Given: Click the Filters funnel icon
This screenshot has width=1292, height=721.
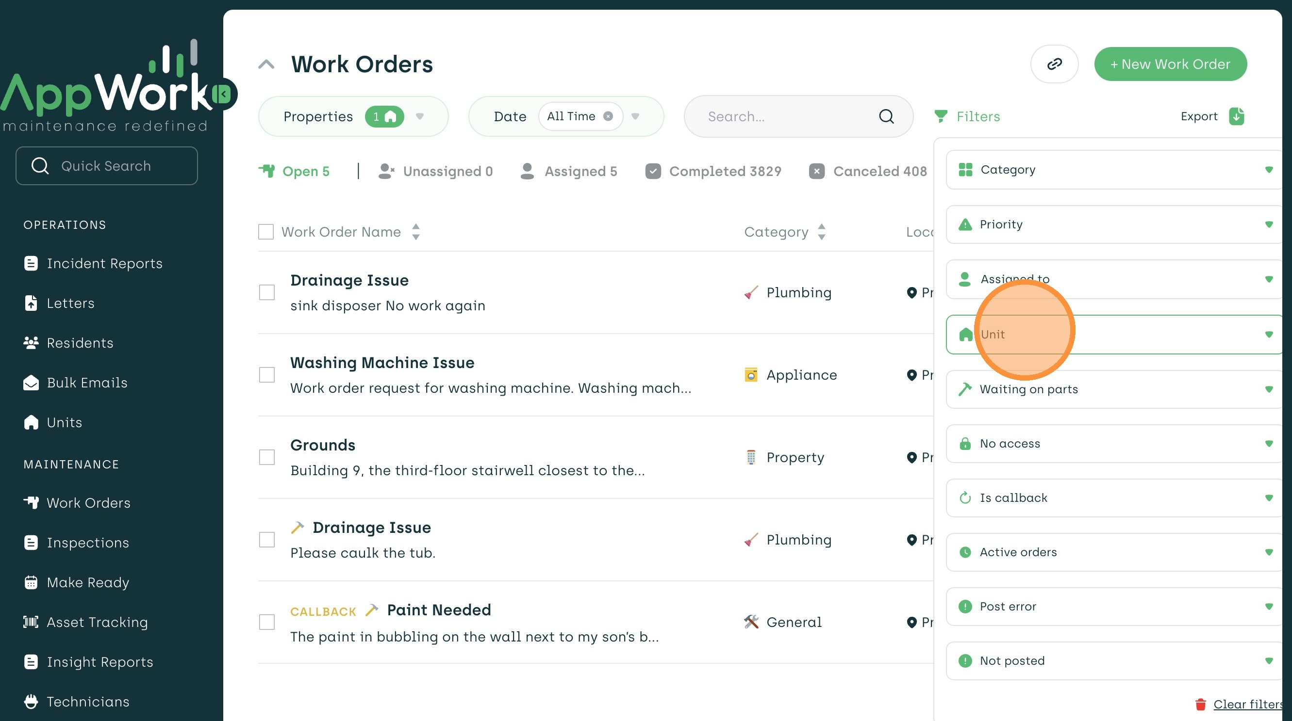Looking at the screenshot, I should 941,116.
